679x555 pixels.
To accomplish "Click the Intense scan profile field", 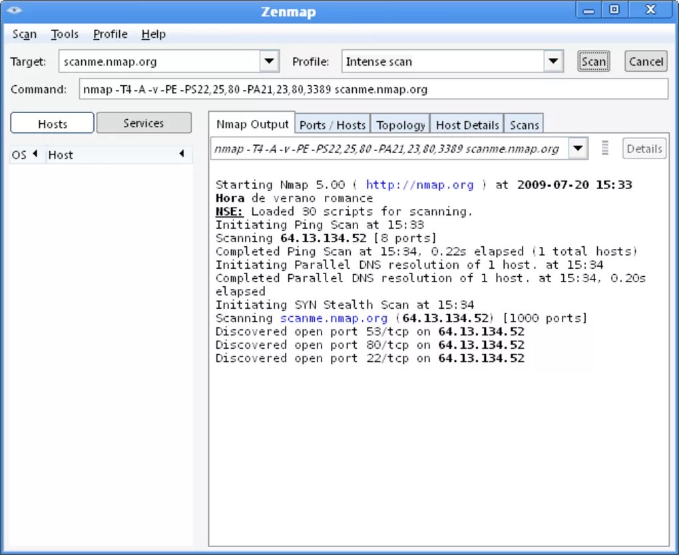I will 443,61.
